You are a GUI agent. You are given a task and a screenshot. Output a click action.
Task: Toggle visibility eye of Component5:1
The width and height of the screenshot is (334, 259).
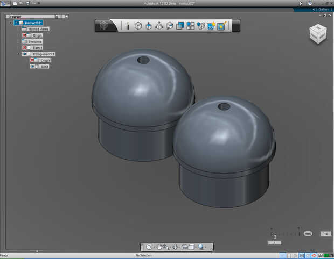(24, 54)
